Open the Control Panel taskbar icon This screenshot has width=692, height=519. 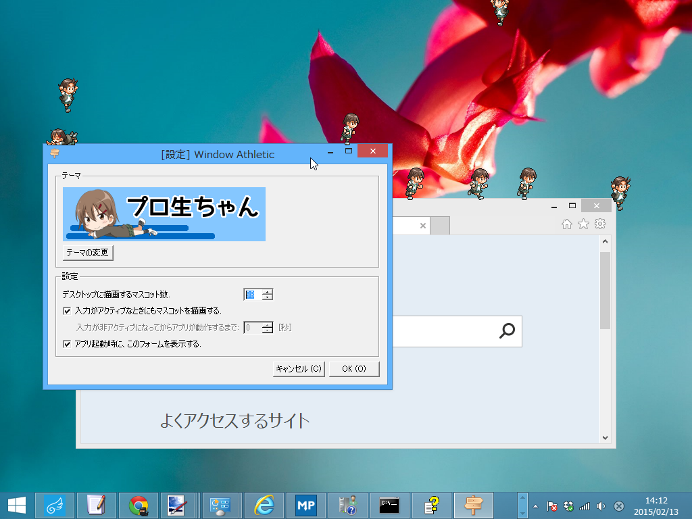pyautogui.click(x=220, y=505)
